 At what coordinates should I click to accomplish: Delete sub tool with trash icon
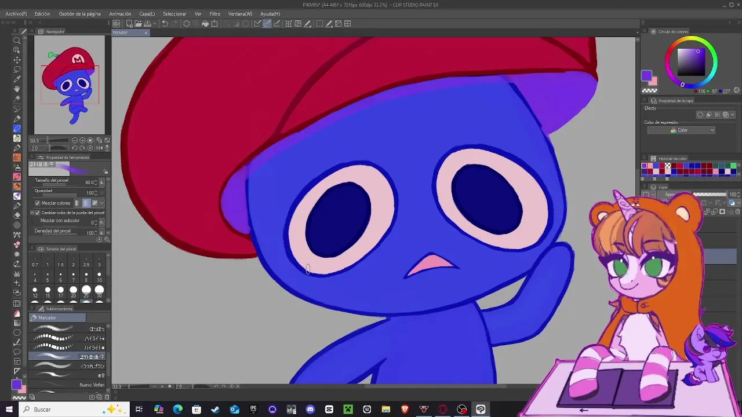[107, 397]
